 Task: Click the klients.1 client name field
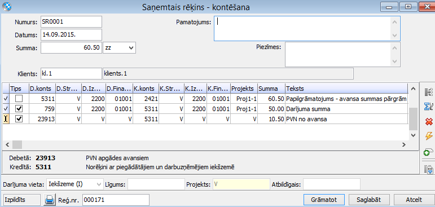tap(228, 74)
